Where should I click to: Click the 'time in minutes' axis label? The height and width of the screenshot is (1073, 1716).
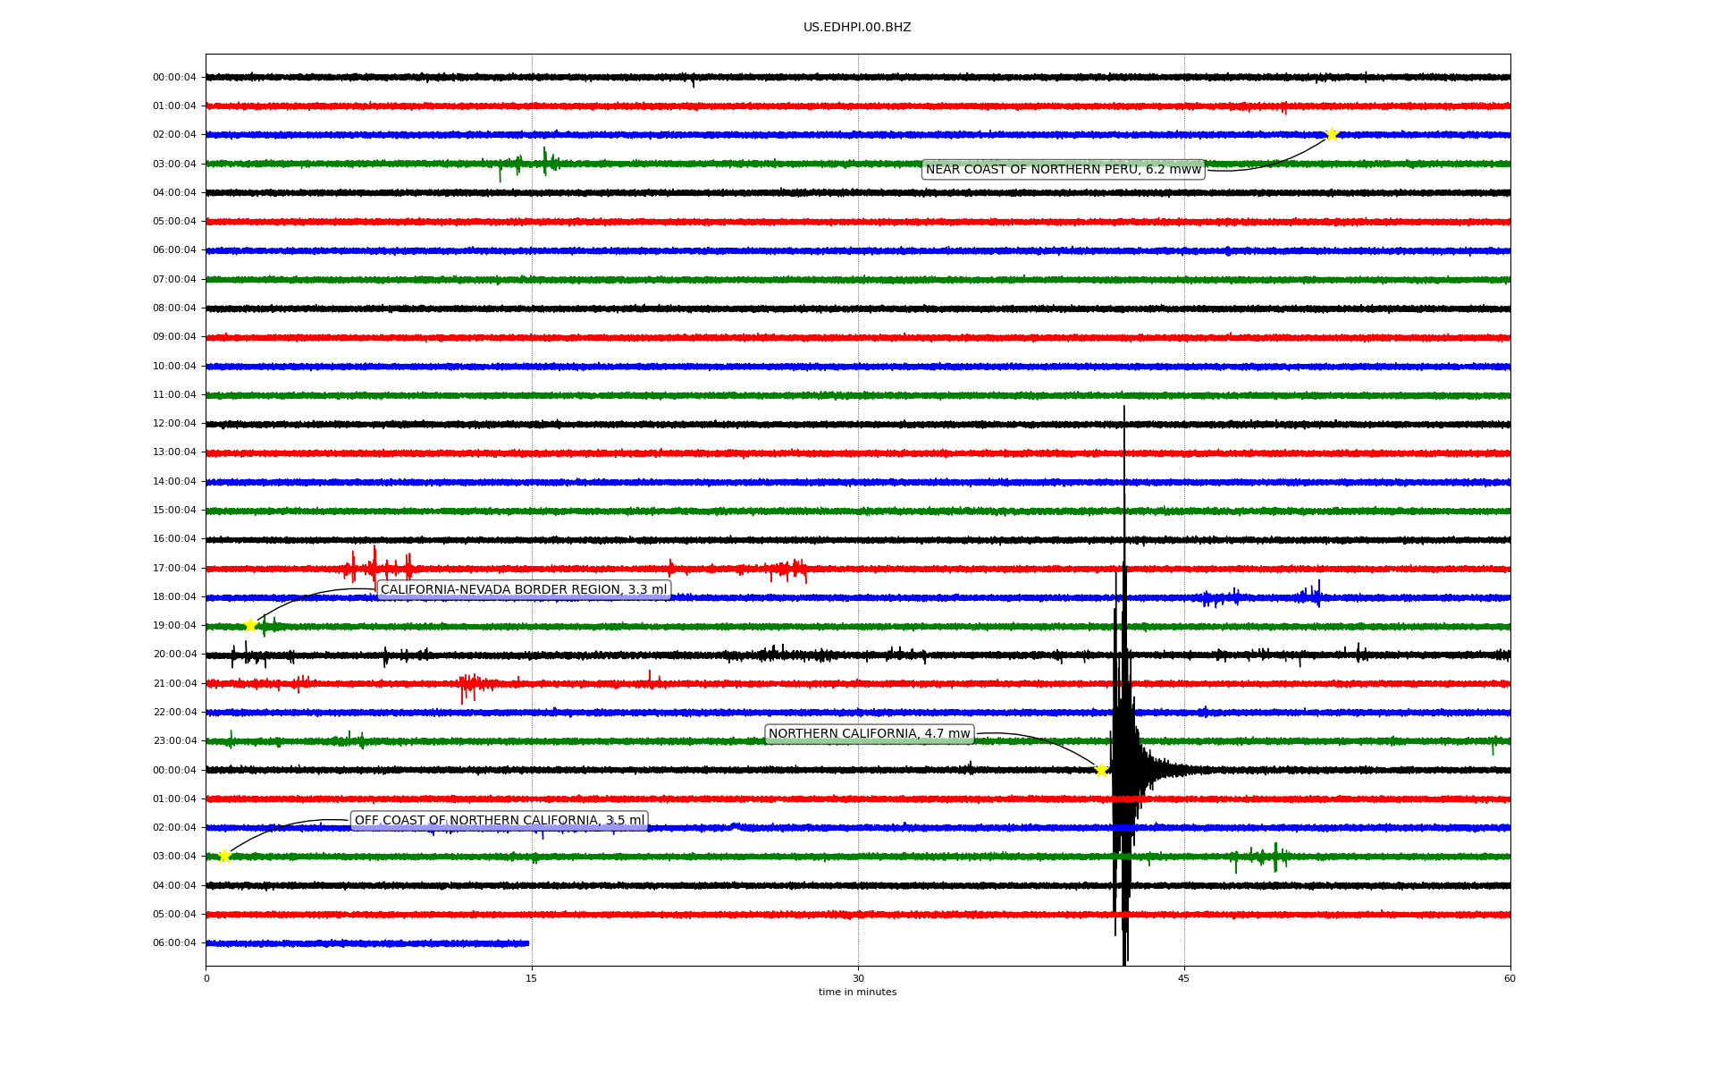[856, 992]
